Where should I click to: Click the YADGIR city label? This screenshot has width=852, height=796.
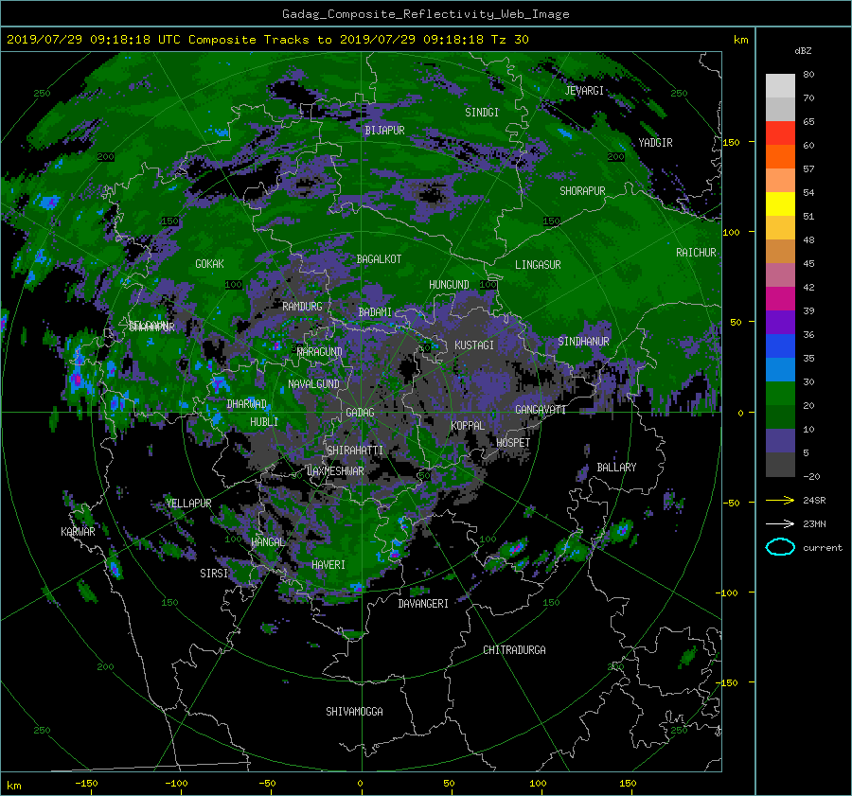click(655, 142)
